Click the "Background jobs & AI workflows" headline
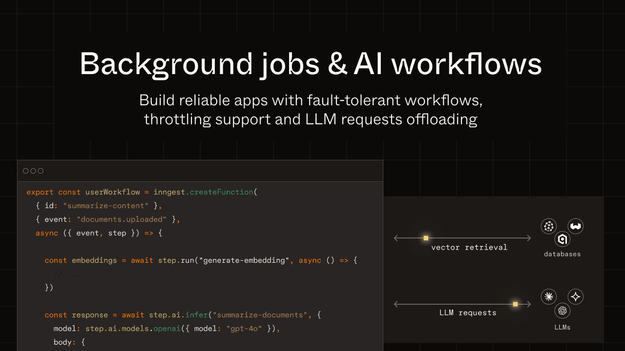This screenshot has height=351, width=625. 311,64
